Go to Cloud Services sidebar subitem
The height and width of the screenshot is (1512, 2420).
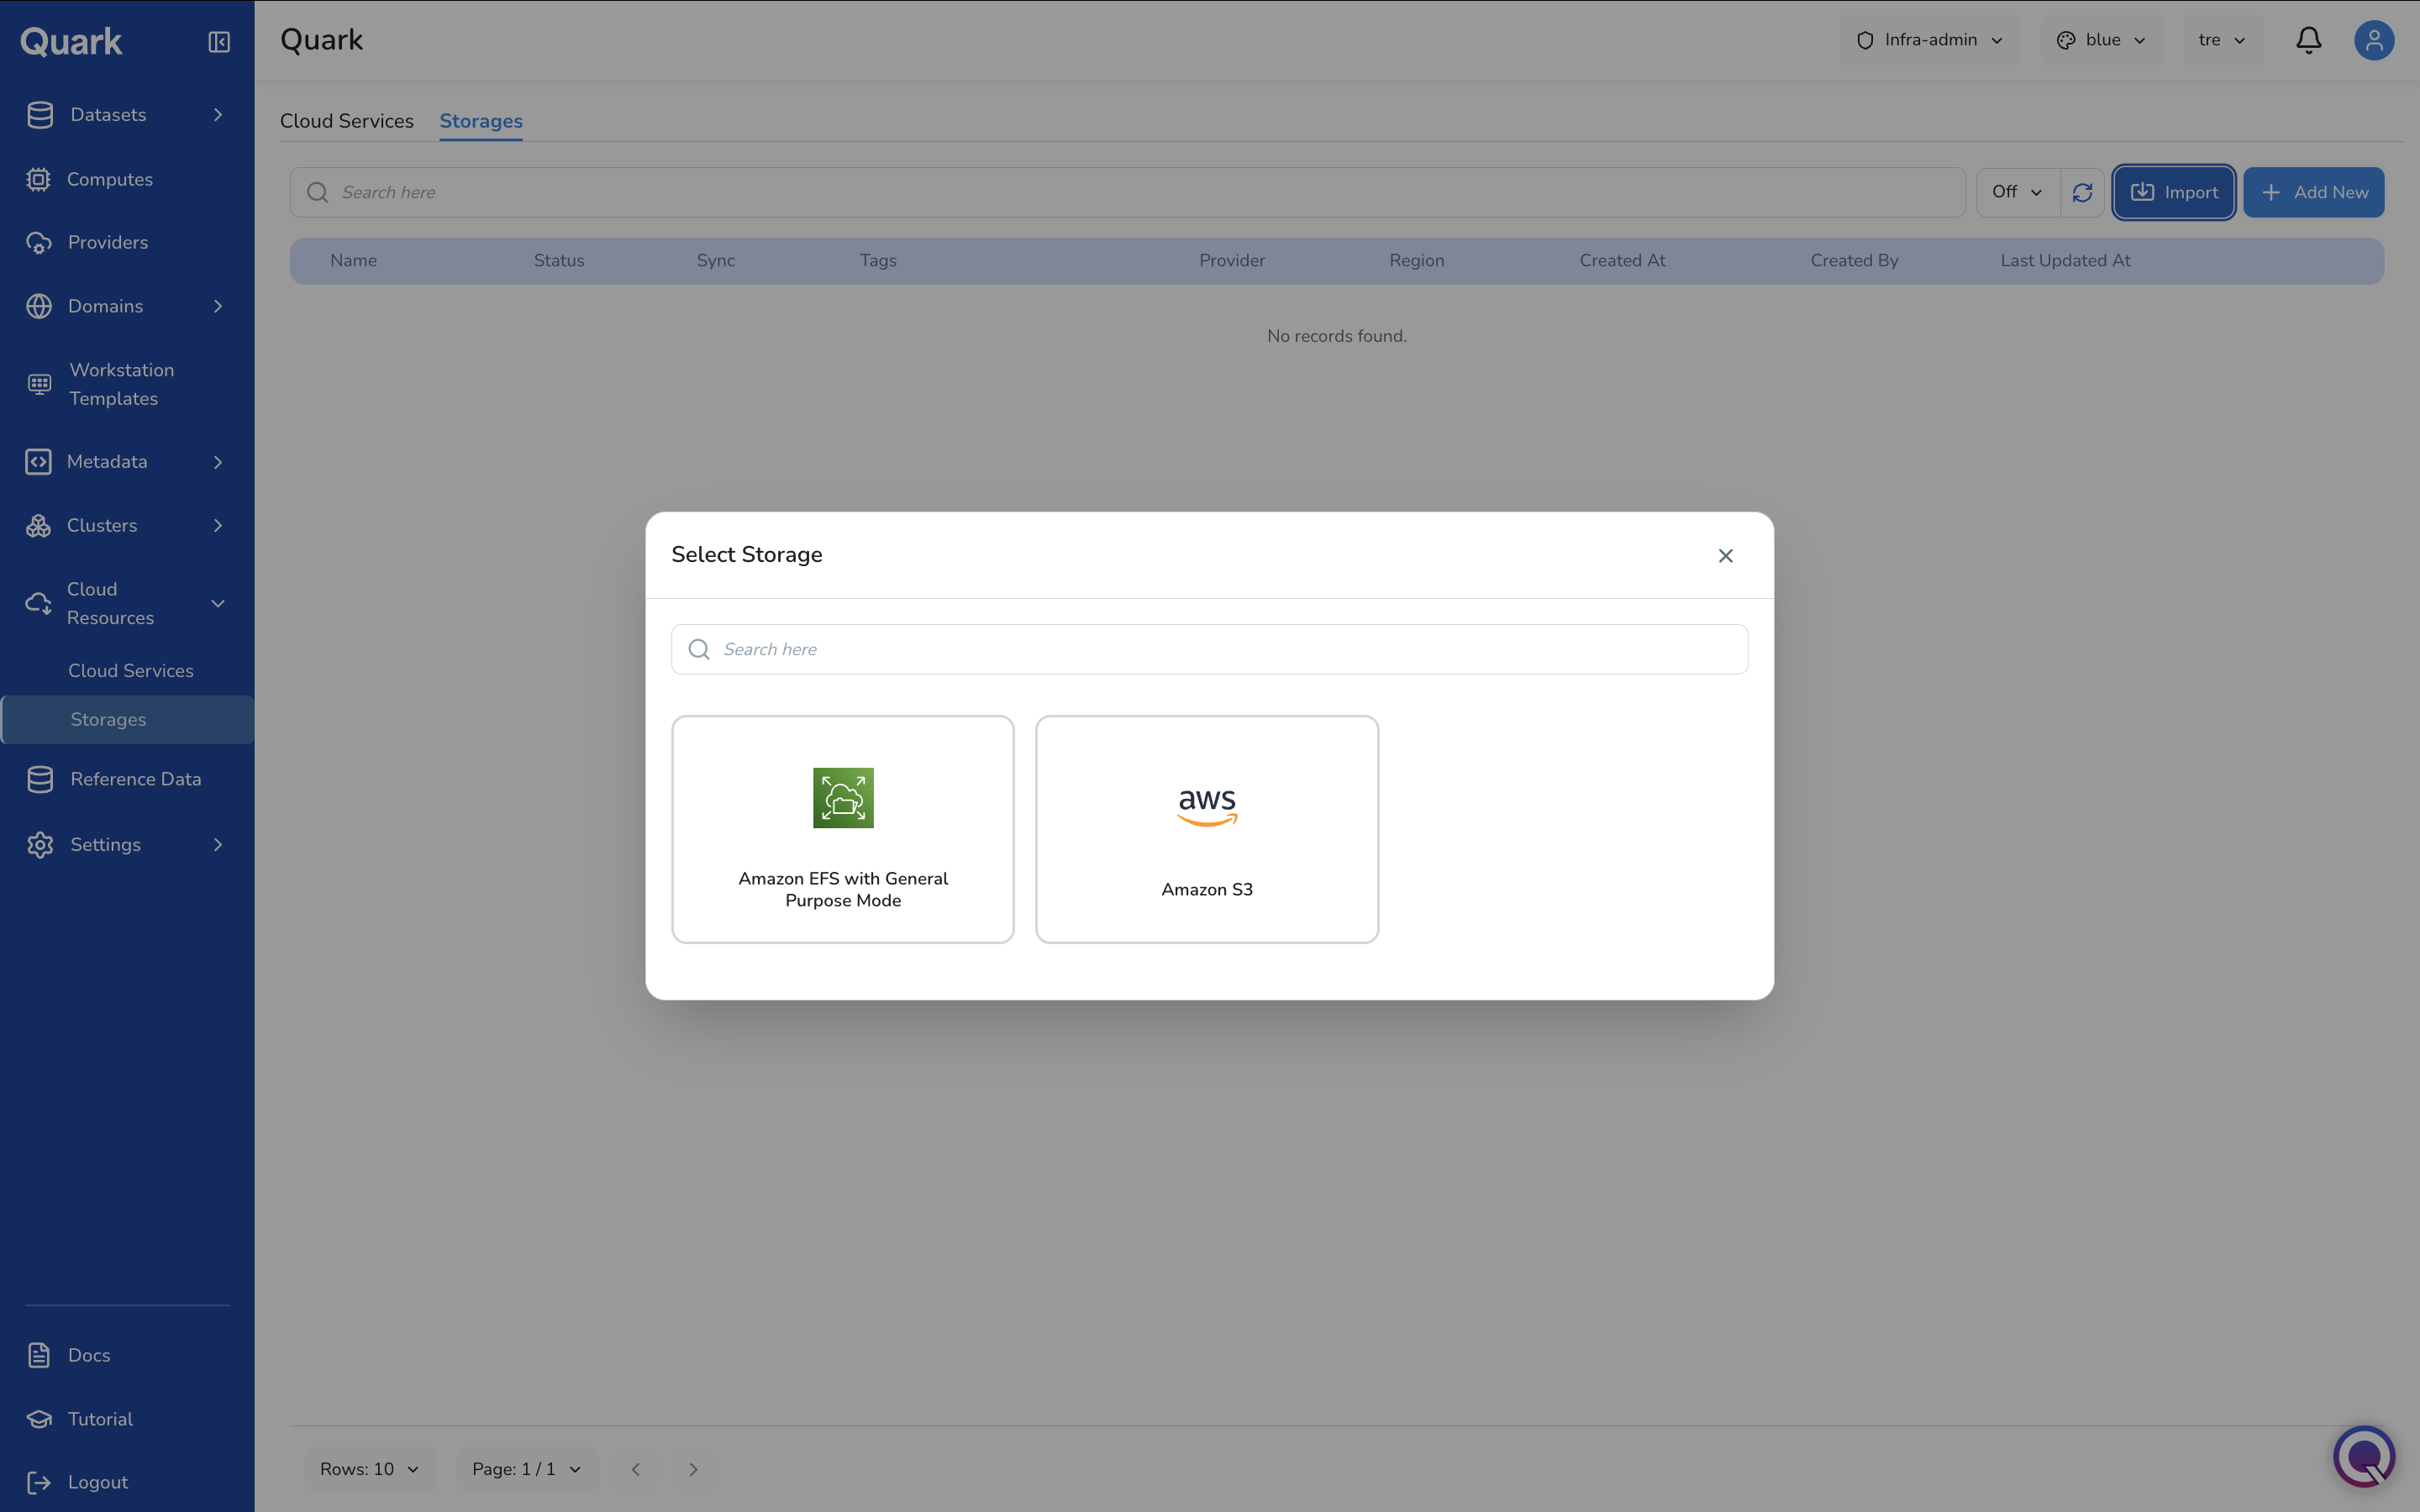tap(131, 671)
